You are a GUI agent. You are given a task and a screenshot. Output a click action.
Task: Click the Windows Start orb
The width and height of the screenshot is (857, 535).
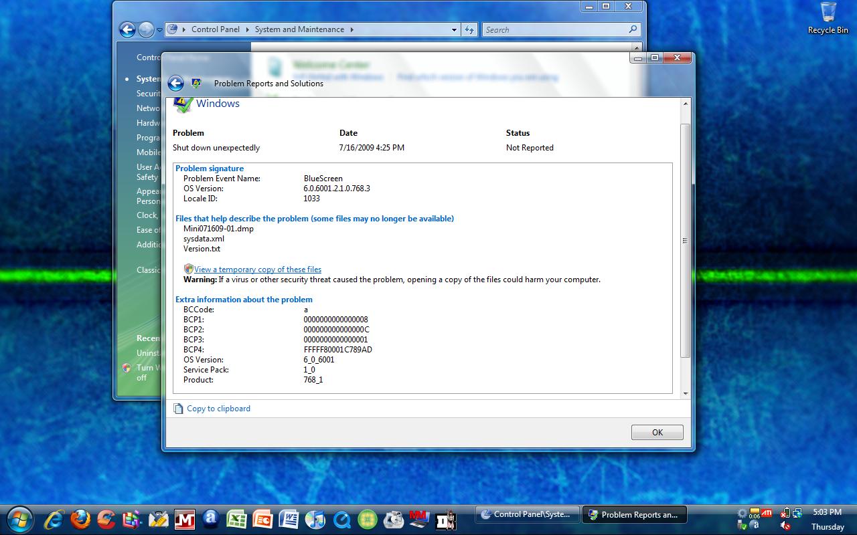point(19,518)
